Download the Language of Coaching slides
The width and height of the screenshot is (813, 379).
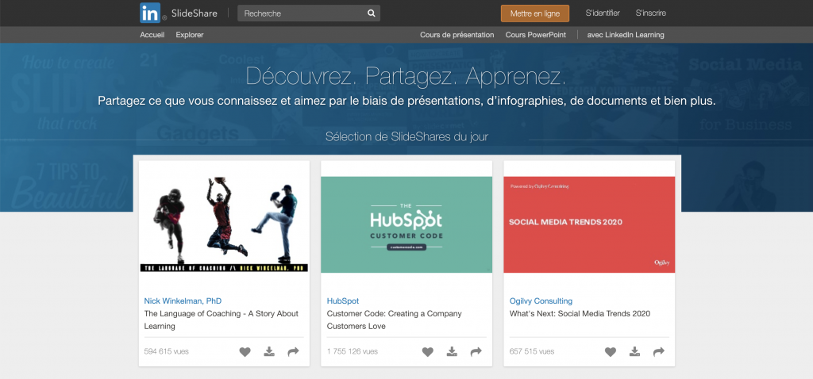click(269, 351)
